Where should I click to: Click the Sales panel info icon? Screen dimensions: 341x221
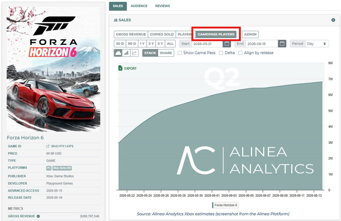click(x=333, y=20)
